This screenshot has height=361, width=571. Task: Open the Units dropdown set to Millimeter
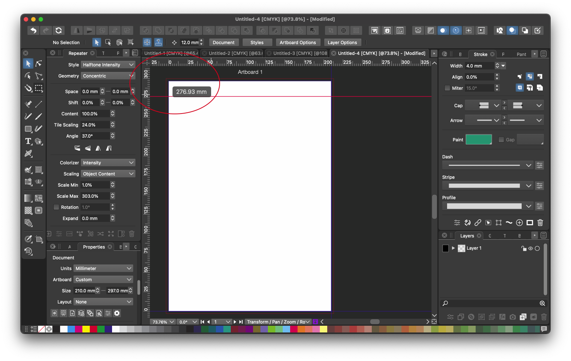103,269
